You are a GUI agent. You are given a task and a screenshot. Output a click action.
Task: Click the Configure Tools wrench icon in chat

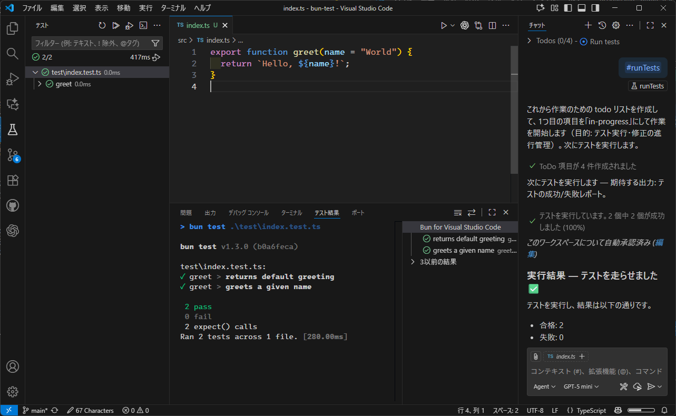tap(624, 387)
